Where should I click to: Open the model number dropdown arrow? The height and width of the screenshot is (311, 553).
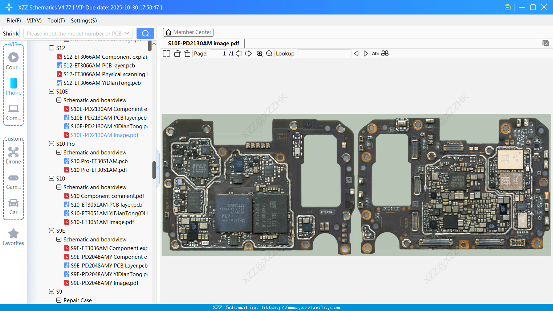(x=127, y=33)
